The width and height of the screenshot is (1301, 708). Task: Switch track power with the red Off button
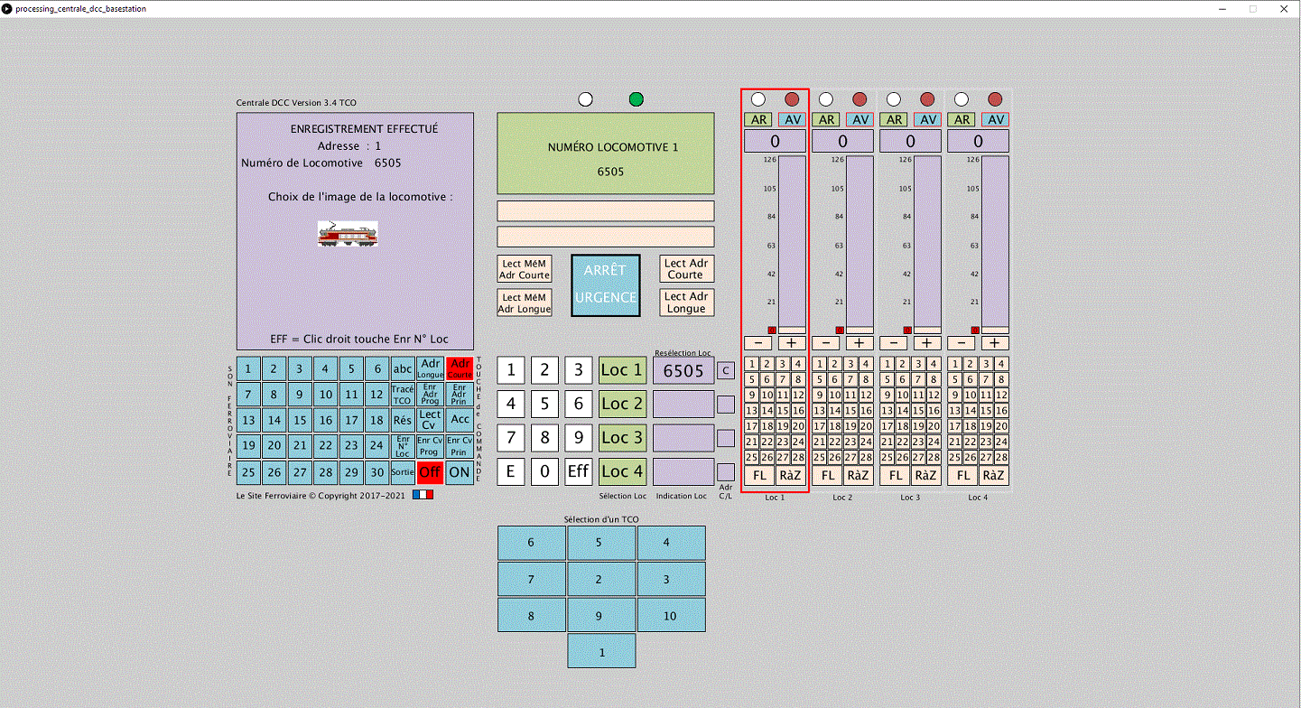(431, 471)
